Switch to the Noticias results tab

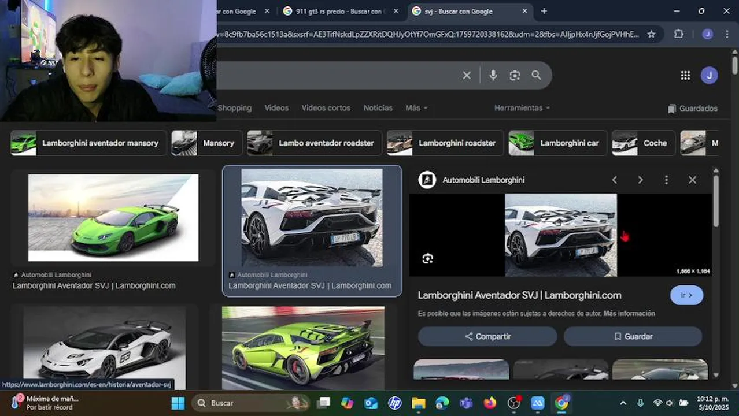click(x=378, y=108)
